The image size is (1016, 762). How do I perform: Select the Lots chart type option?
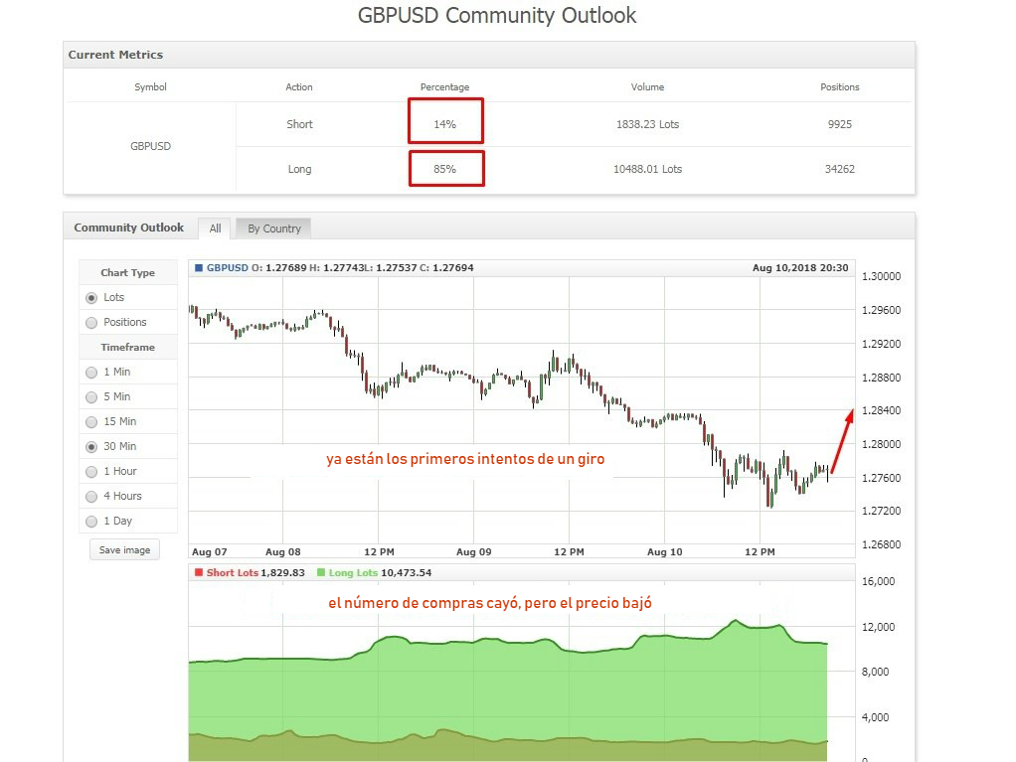(92, 297)
